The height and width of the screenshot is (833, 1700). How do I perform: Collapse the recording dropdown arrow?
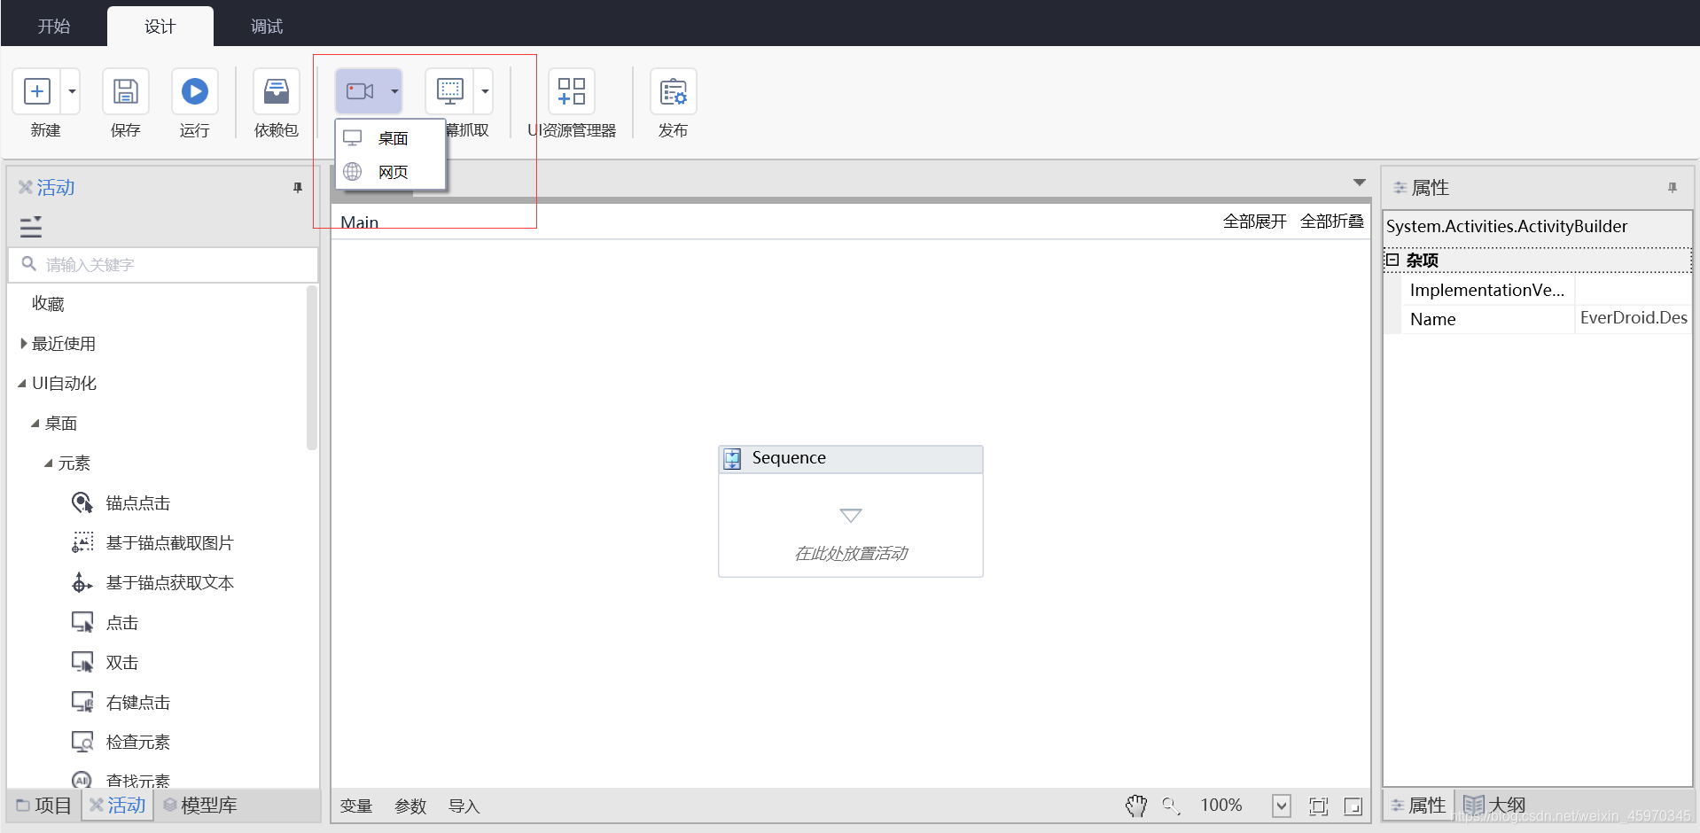[x=394, y=91]
